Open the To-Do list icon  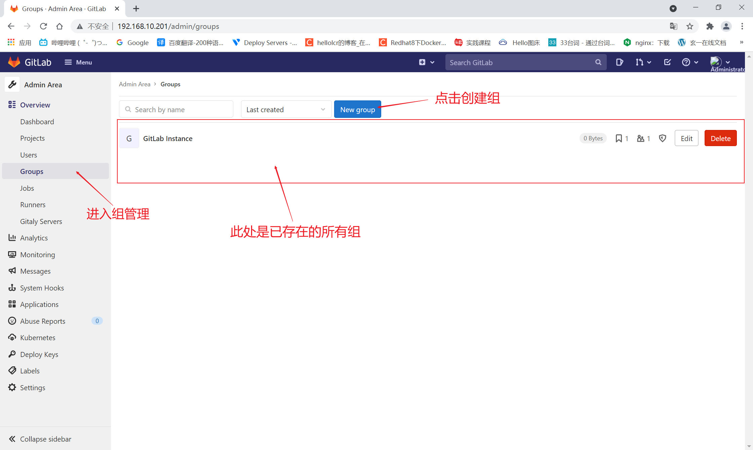coord(667,62)
